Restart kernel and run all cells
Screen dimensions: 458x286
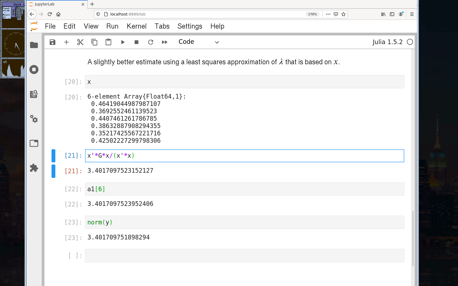coord(165,42)
